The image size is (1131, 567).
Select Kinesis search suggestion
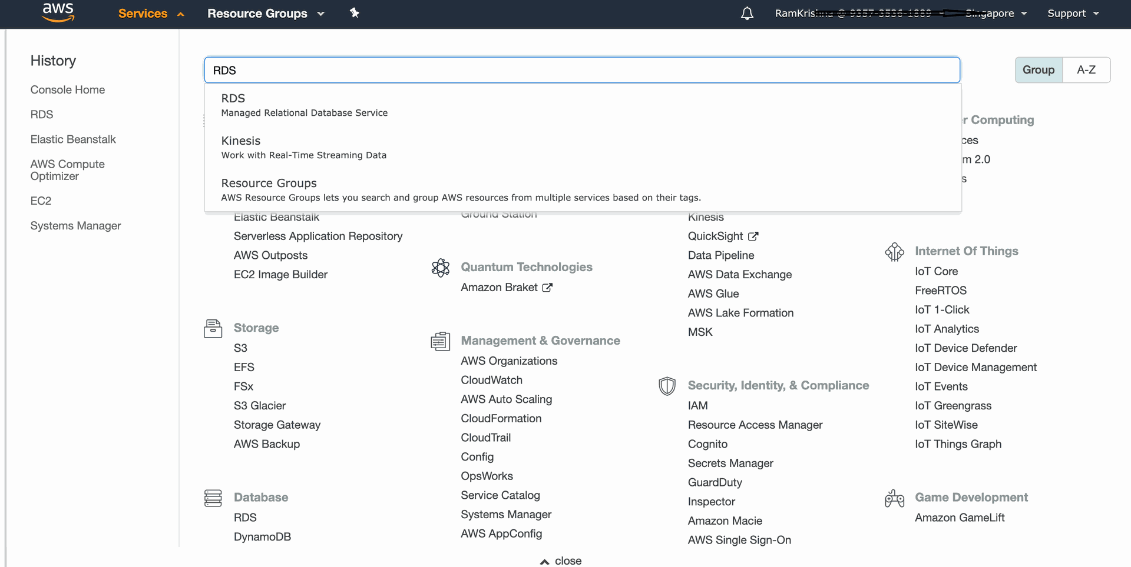583,147
